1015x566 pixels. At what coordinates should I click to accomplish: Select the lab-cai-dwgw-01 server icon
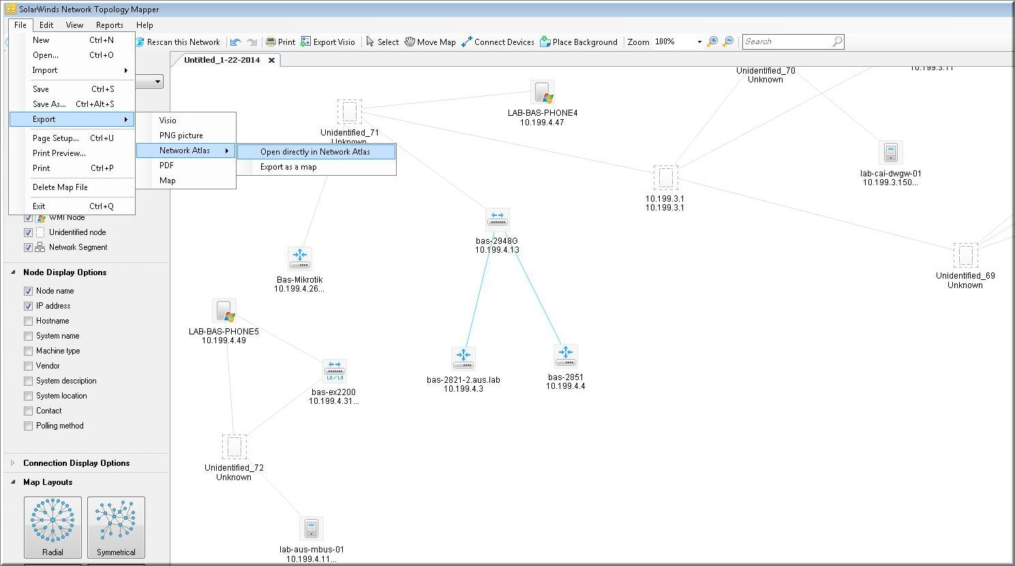click(890, 153)
